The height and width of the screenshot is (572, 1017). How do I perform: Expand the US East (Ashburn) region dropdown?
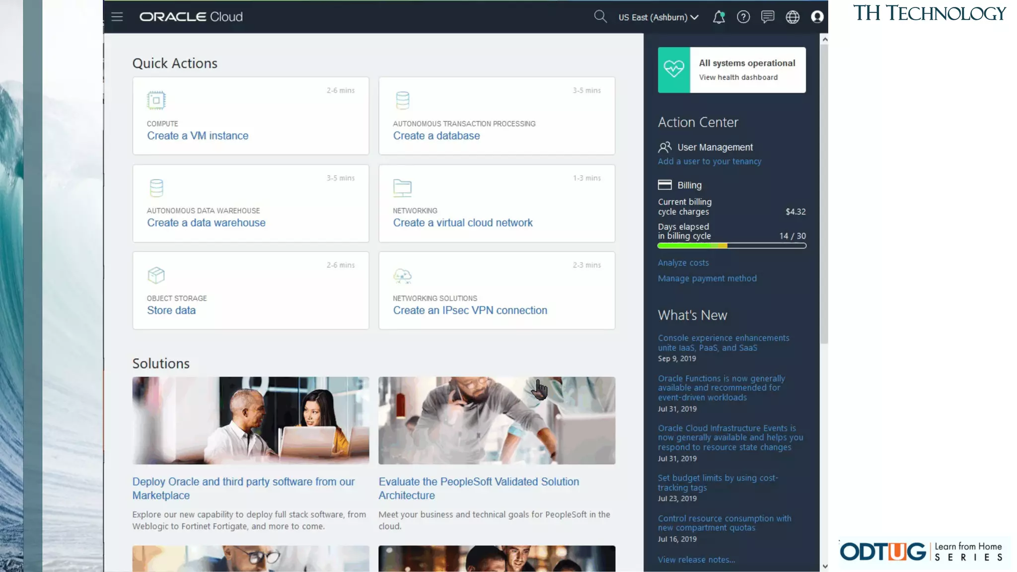coord(658,17)
